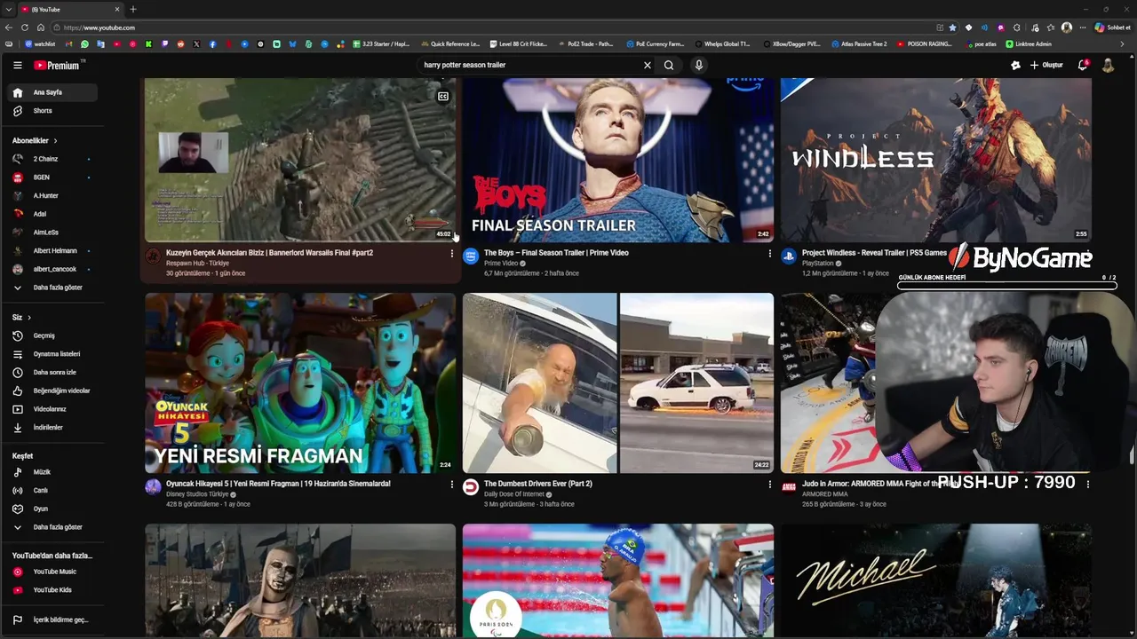Screen dimensions: 1137x639
Task: Open Oyuncak Hikayesi 5 video title
Action: coord(278,484)
